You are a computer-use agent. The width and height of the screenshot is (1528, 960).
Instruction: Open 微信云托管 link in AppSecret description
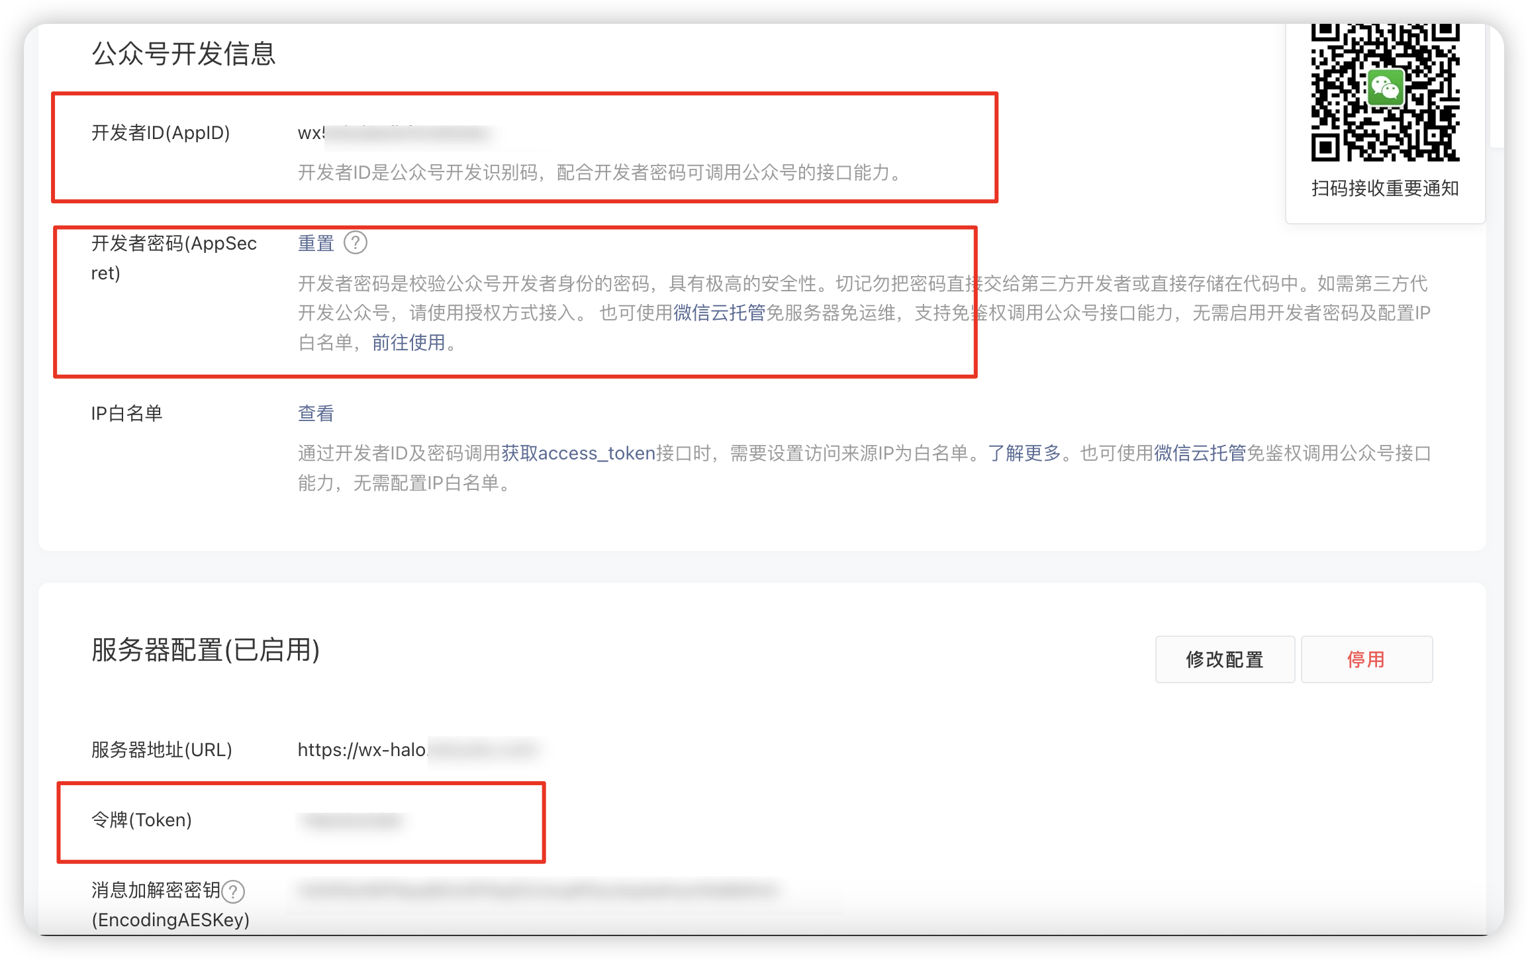click(719, 312)
